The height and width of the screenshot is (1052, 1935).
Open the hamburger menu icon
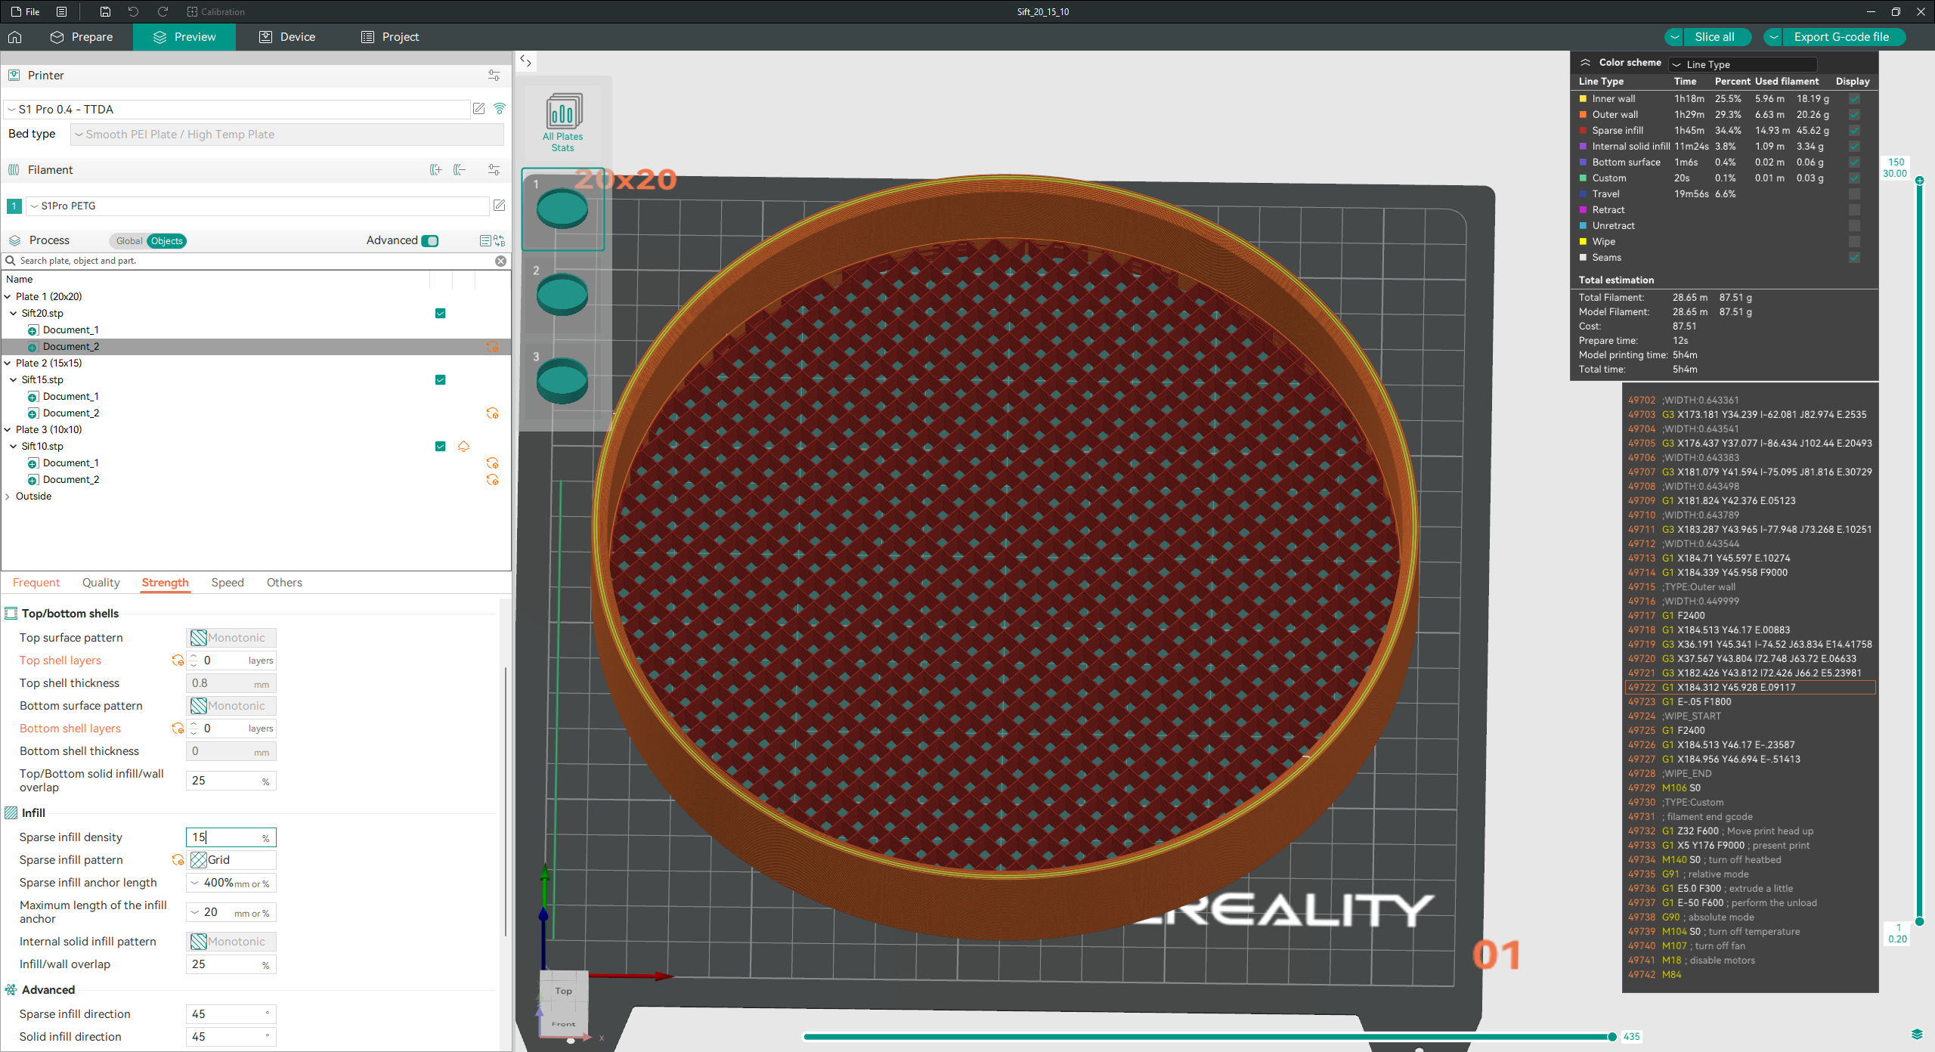[62, 11]
